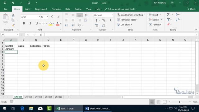
Task: Toggle align left
Action: pos(66,20)
